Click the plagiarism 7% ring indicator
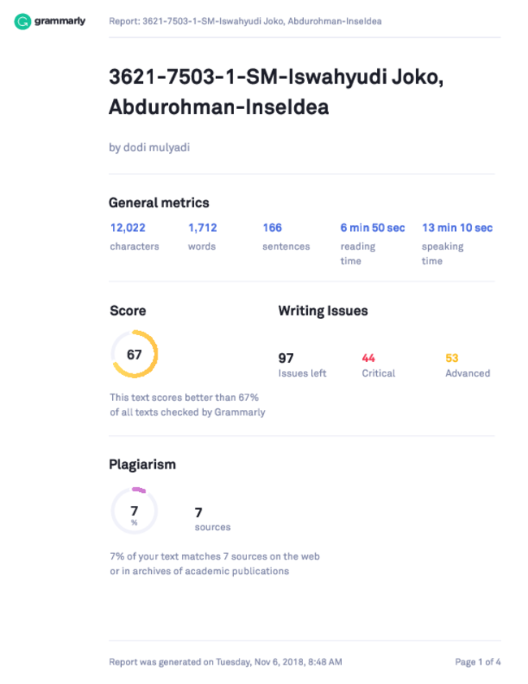Screen dimensions: 528x684 pyautogui.click(x=134, y=511)
